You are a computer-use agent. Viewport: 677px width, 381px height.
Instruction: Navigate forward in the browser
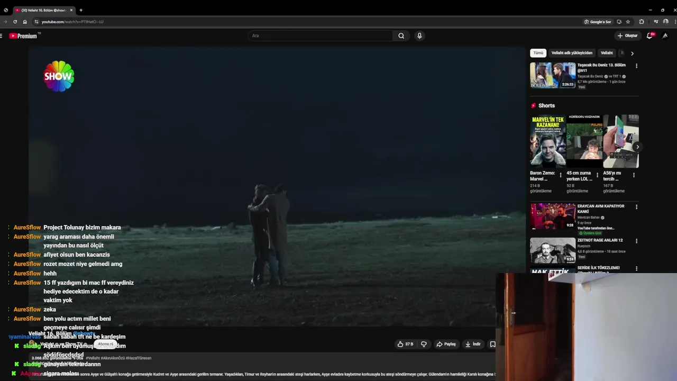coord(5,22)
